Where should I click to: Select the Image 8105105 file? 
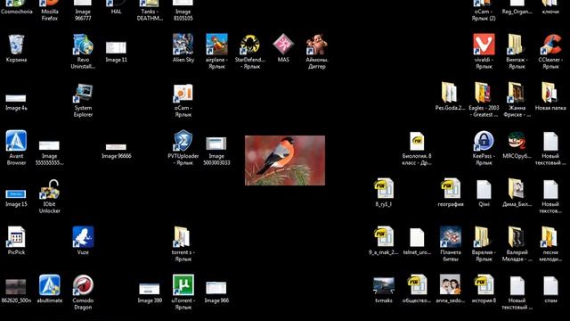(183, 3)
